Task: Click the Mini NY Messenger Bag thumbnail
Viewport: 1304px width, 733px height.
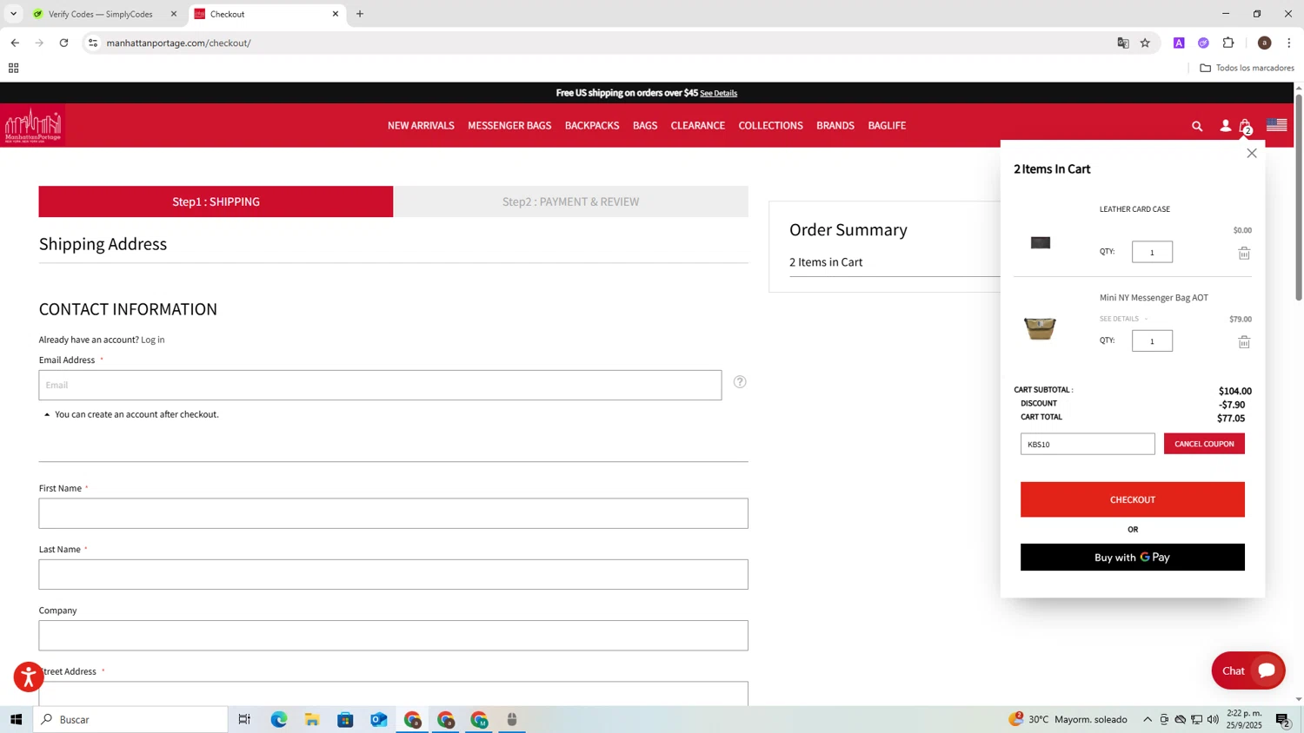Action: (x=1040, y=328)
